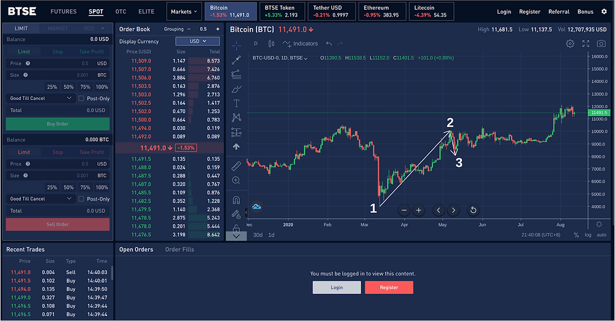Select the trend line drawing tool

pyautogui.click(x=236, y=60)
